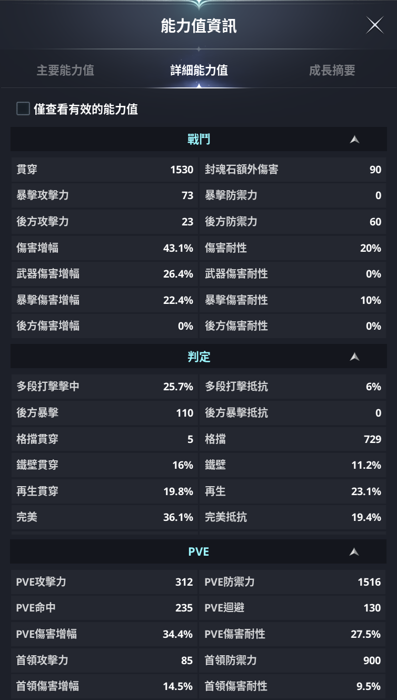
Task: Close the 能力值資訊 panel
Action: point(374,25)
